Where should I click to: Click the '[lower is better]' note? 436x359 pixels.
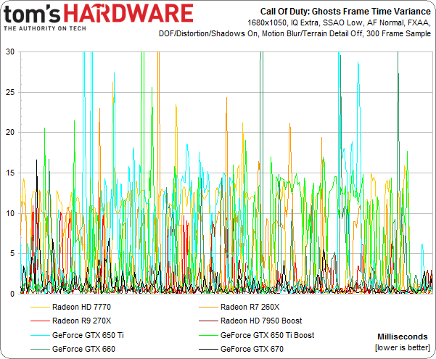[x=403, y=347]
